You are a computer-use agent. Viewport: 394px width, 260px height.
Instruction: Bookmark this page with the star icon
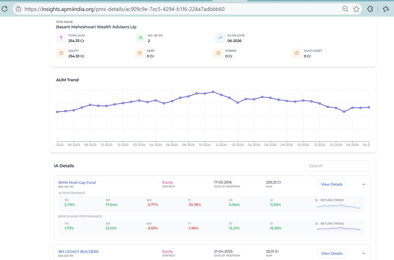coord(356,9)
